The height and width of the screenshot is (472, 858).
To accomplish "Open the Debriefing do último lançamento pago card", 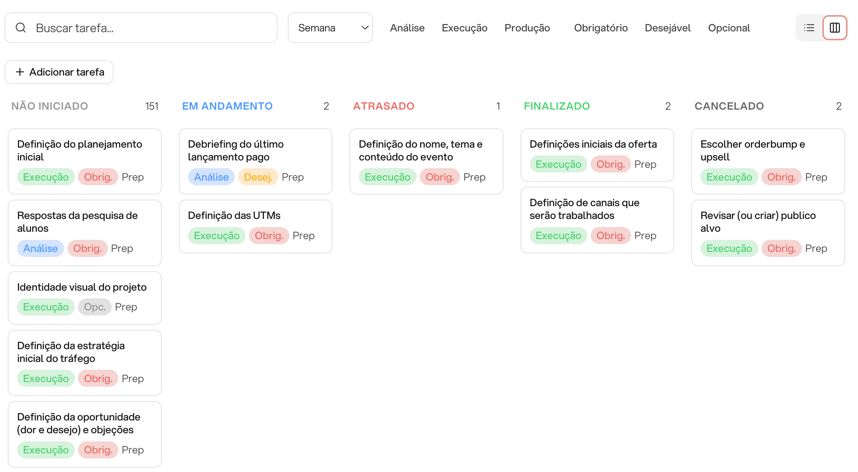I will [255, 161].
